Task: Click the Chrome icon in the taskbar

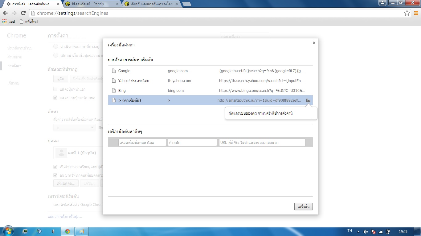Action: point(67,231)
